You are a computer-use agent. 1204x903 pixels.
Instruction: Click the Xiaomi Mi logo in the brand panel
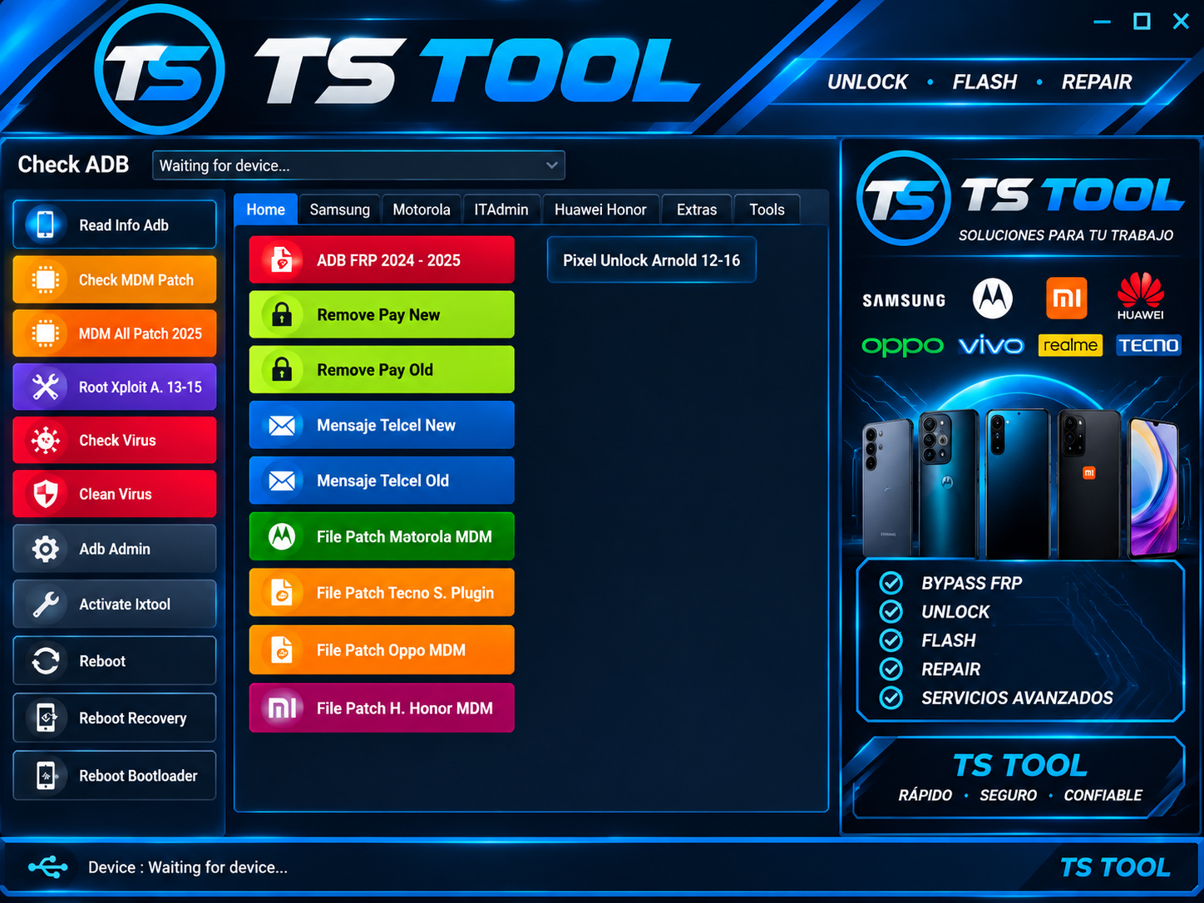[1066, 298]
